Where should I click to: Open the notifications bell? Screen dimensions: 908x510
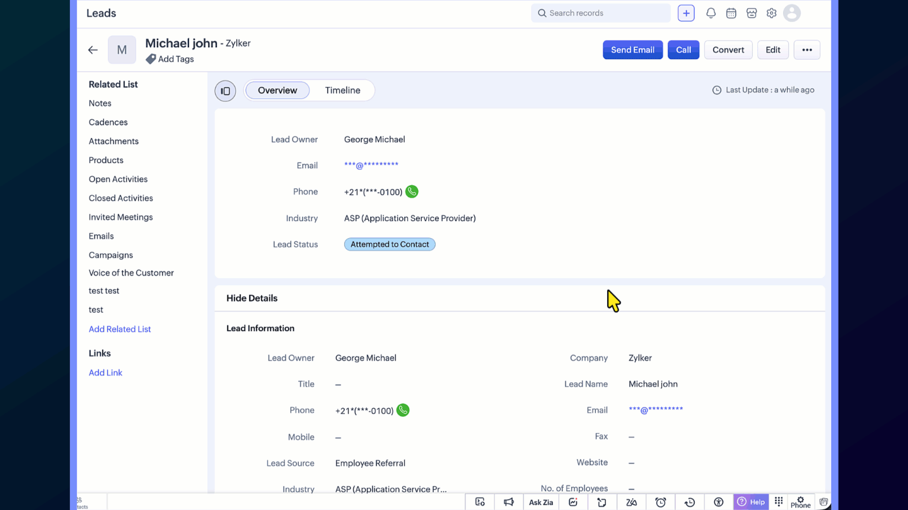711,13
